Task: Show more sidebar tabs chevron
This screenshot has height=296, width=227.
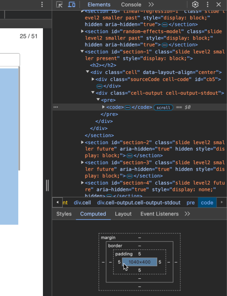Action: (x=187, y=214)
